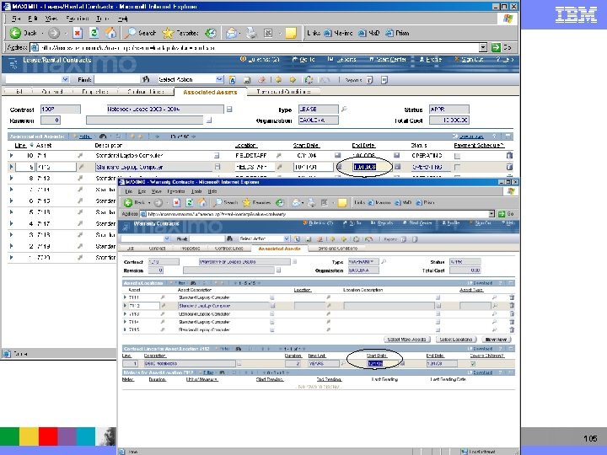Click IE Mail icon in Lease/Rental window
The width and height of the screenshot is (607, 455).
click(x=232, y=33)
